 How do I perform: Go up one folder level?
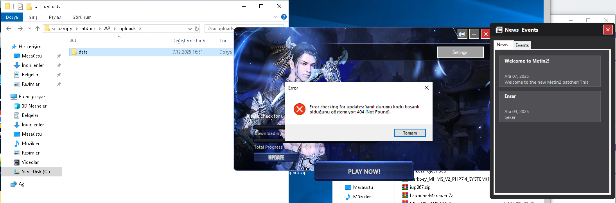[x=38, y=29]
